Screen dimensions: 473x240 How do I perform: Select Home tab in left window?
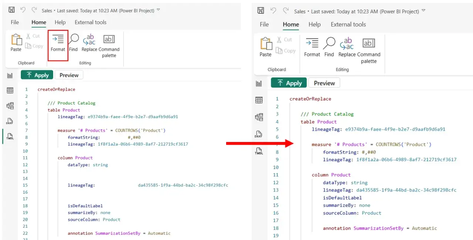(x=39, y=22)
